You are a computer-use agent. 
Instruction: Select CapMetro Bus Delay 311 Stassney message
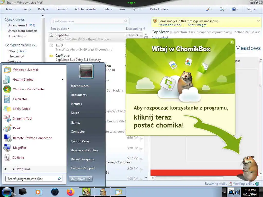87,58
